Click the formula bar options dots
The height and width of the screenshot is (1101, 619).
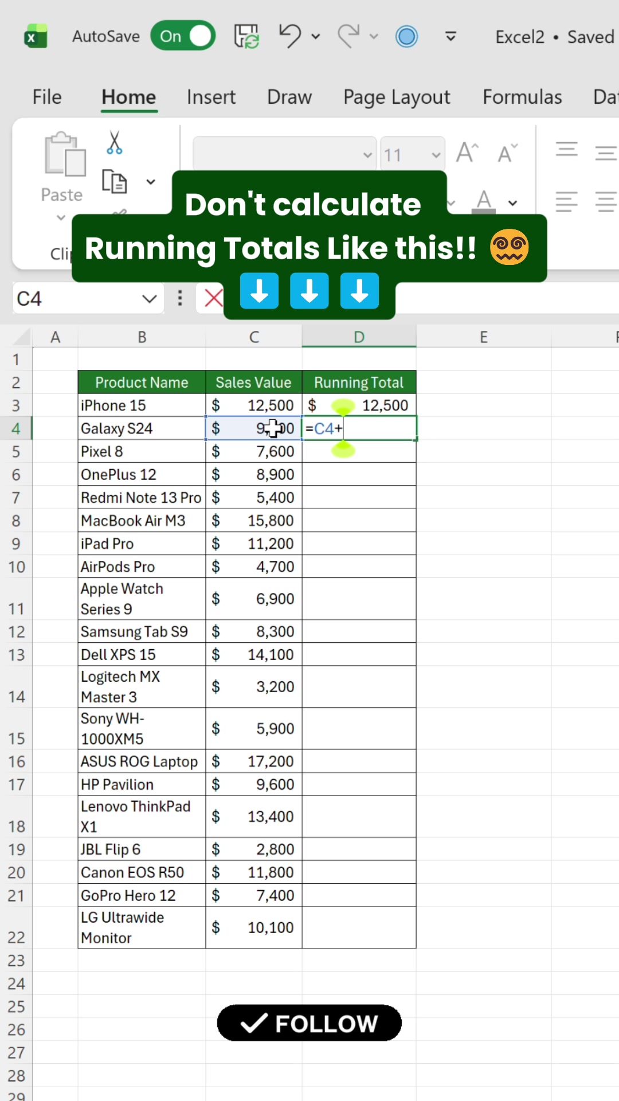tap(180, 298)
